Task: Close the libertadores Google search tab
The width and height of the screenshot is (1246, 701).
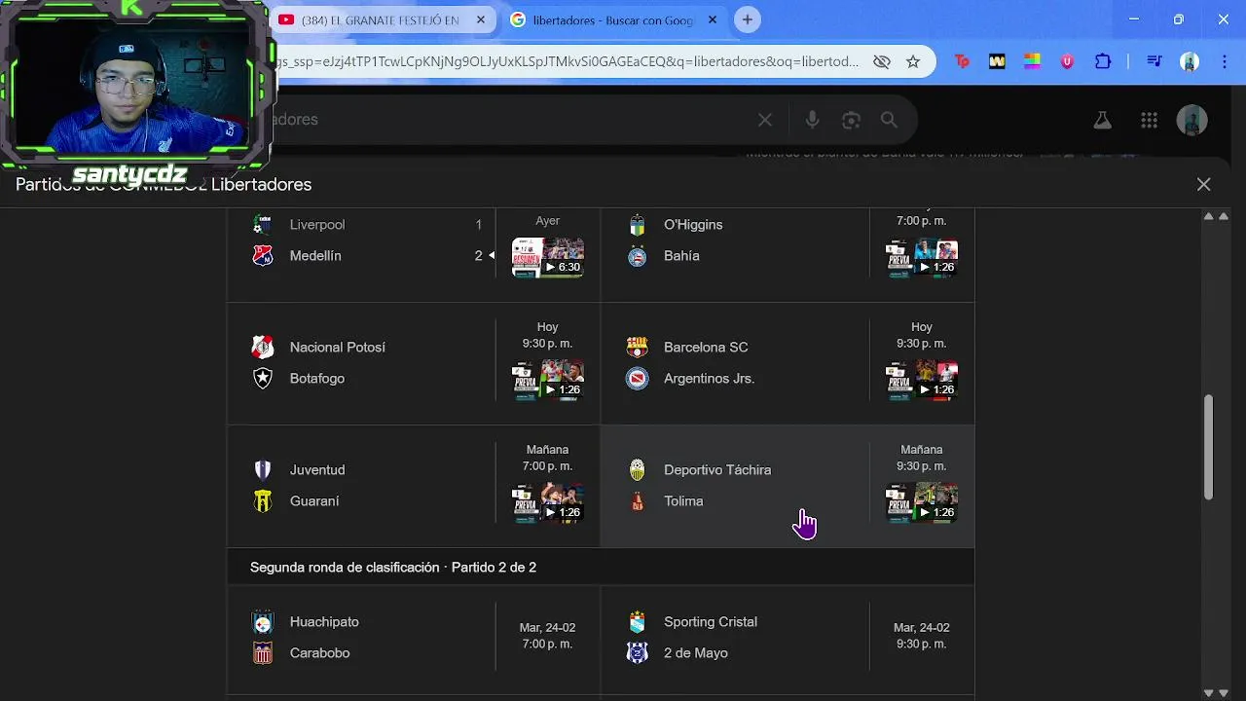Action: [x=713, y=19]
